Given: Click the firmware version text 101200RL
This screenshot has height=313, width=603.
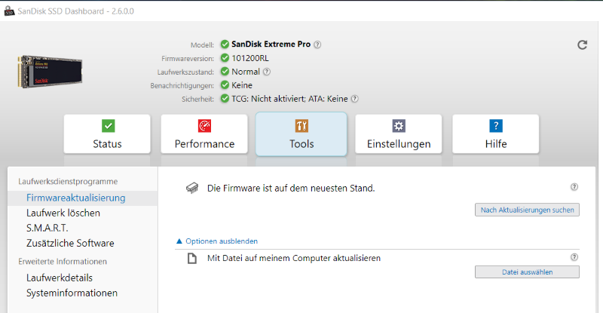Looking at the screenshot, I should click(250, 58).
